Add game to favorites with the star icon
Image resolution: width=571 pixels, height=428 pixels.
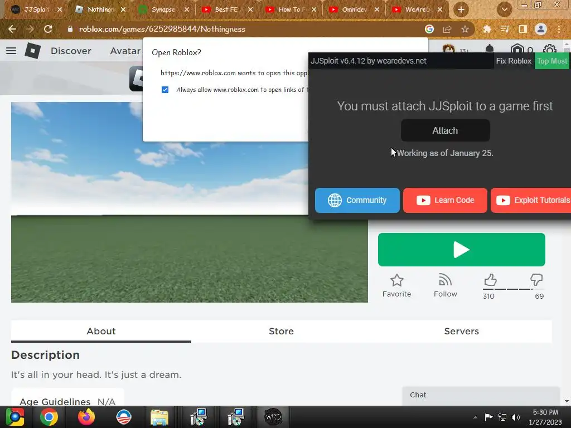396,280
